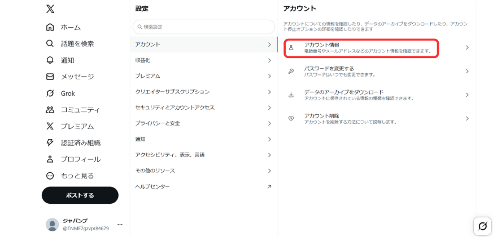This screenshot has width=493, height=237.
Task: Open the ホーム home icon
Action: pyautogui.click(x=50, y=27)
